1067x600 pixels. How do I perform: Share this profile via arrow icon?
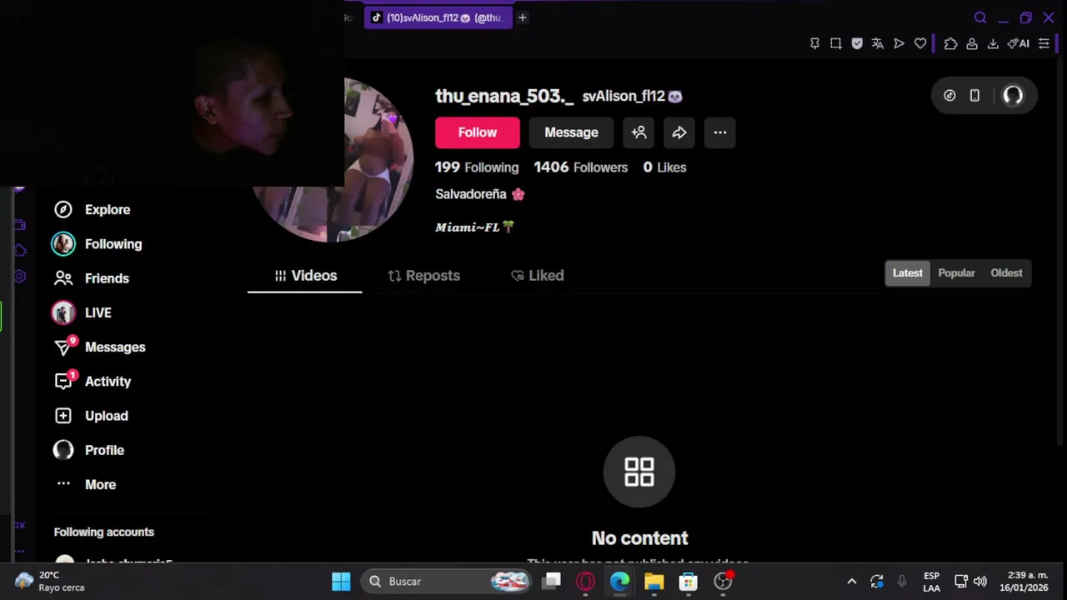point(679,132)
